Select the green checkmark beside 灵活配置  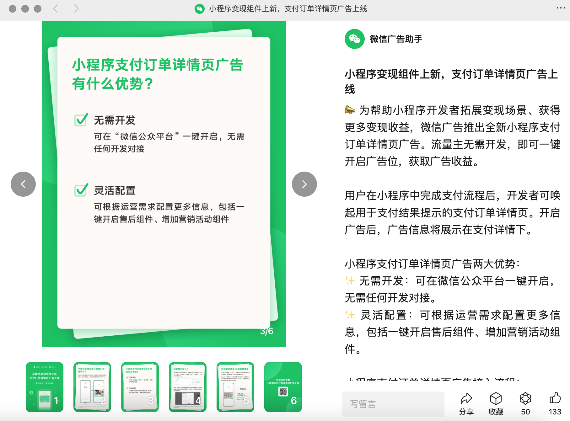click(x=81, y=190)
